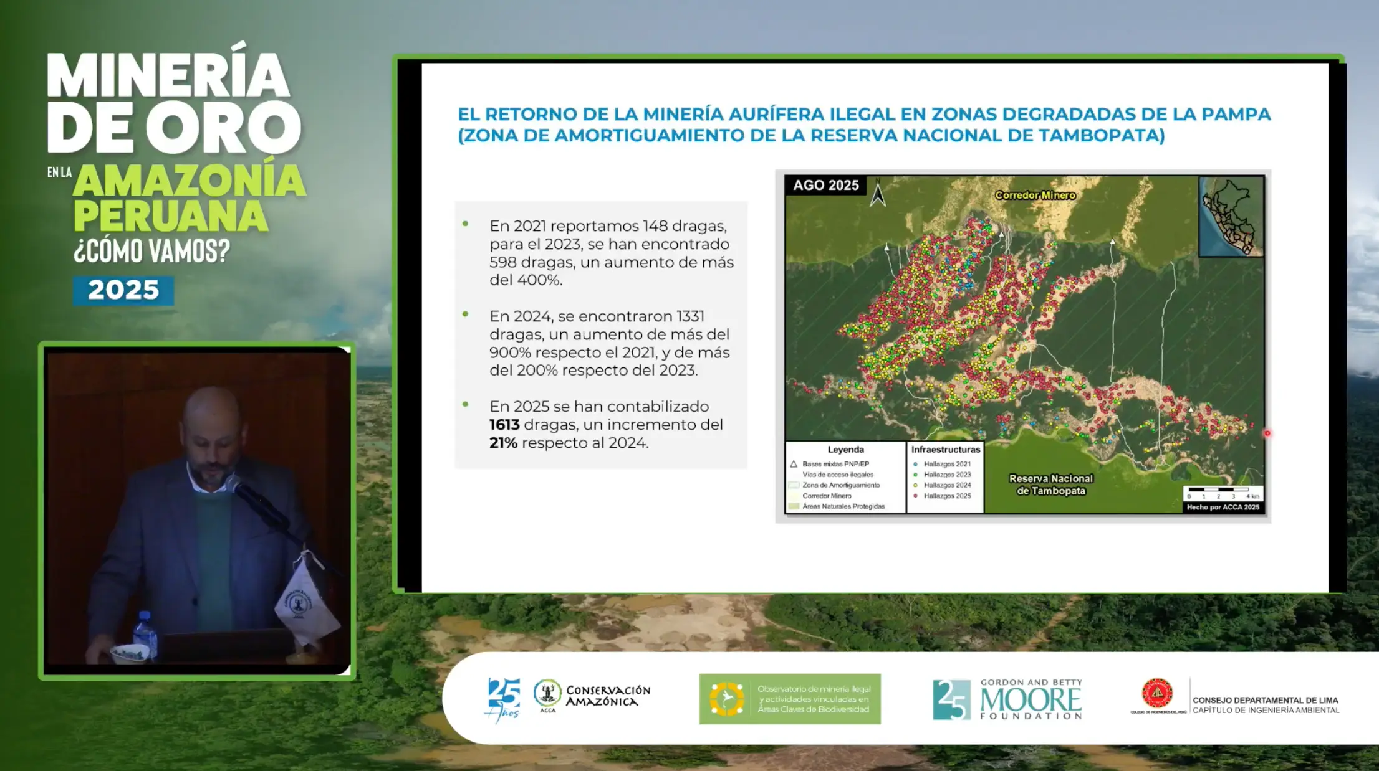
Task: Click the Reserva Nacional de Tambopata label
Action: (x=1050, y=485)
